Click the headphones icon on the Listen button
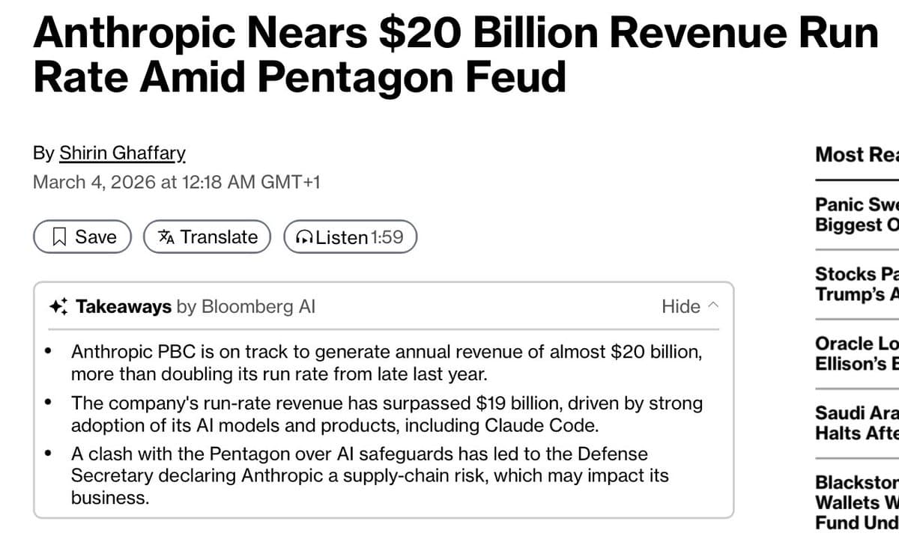 [303, 237]
